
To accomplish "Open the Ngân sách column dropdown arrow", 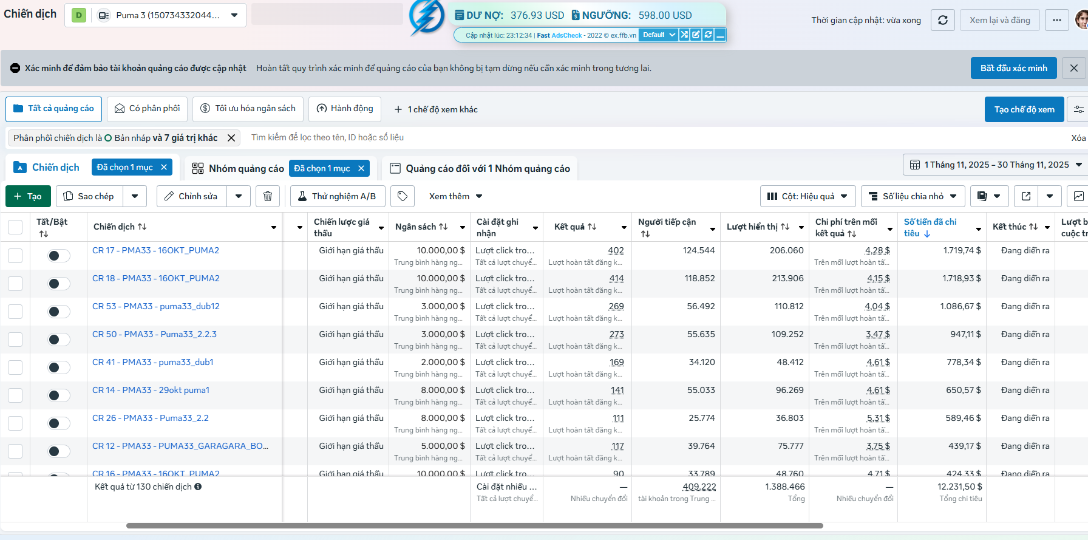I will [463, 227].
